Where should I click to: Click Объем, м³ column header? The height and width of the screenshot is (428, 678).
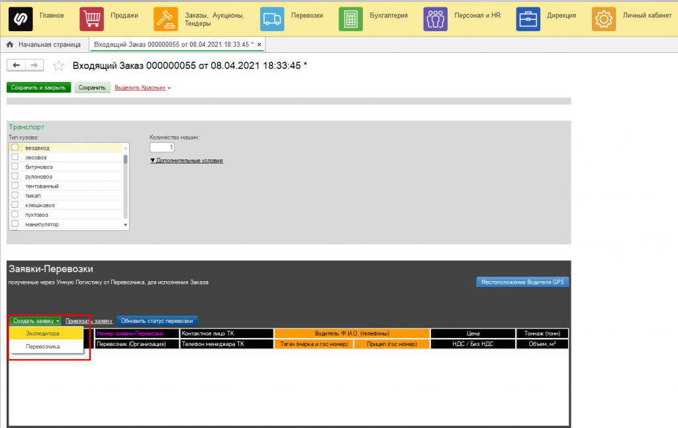pos(542,344)
